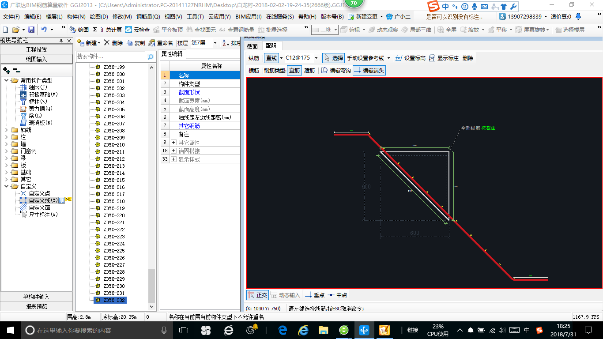Toggle 正交 orthogonal mode

(x=258, y=295)
